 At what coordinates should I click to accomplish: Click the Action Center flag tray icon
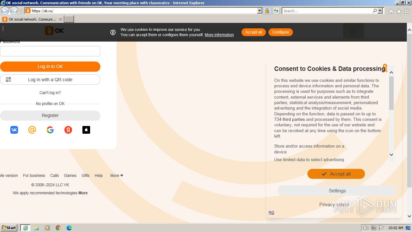pos(381,228)
